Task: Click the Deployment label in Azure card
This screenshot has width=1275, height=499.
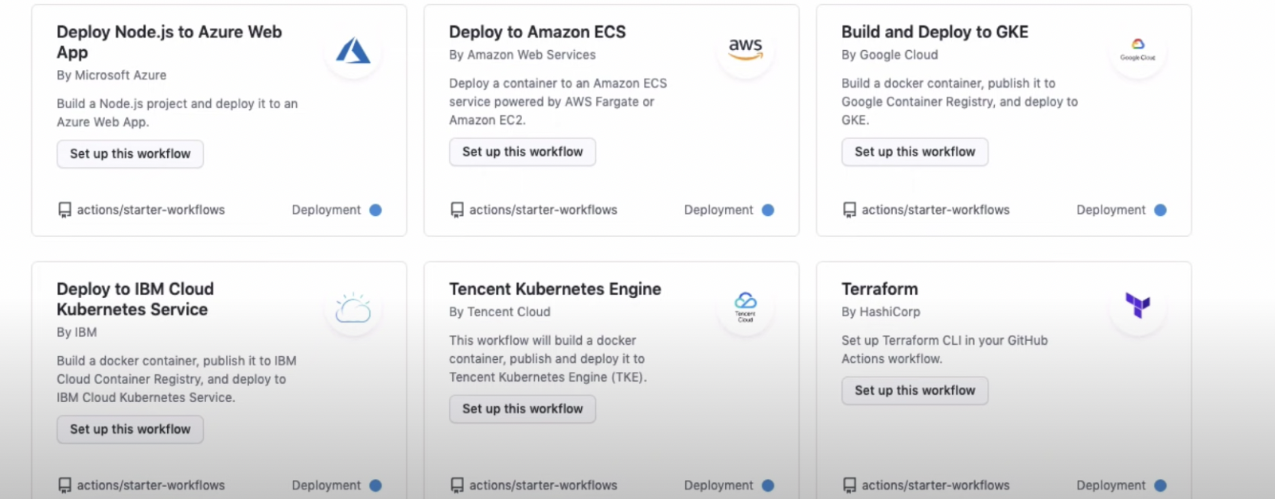Action: pos(326,210)
